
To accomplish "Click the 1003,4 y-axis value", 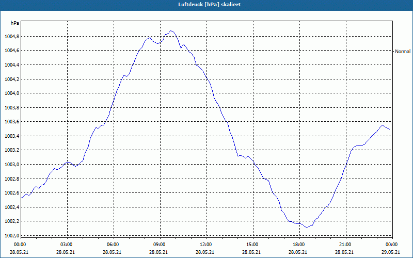I will point(12,136).
